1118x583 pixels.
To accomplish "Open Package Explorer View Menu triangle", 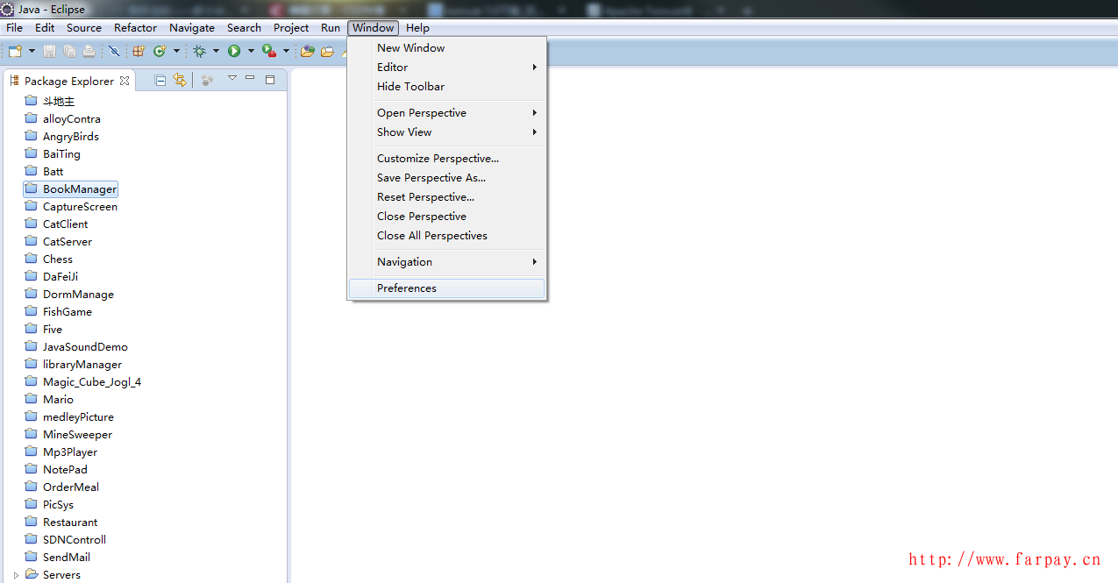I will 232,79.
